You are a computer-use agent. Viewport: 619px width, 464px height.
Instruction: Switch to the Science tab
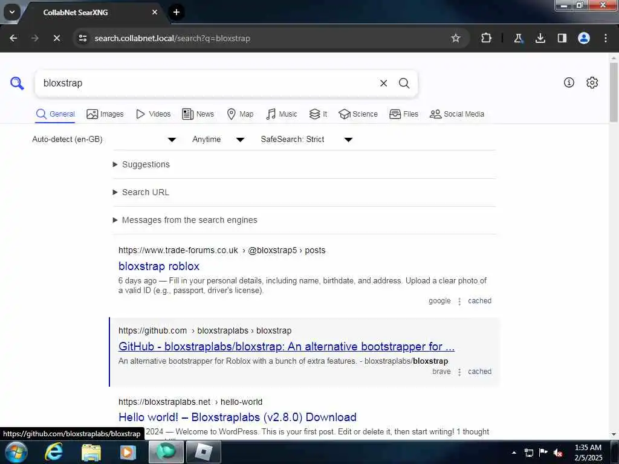[358, 114]
